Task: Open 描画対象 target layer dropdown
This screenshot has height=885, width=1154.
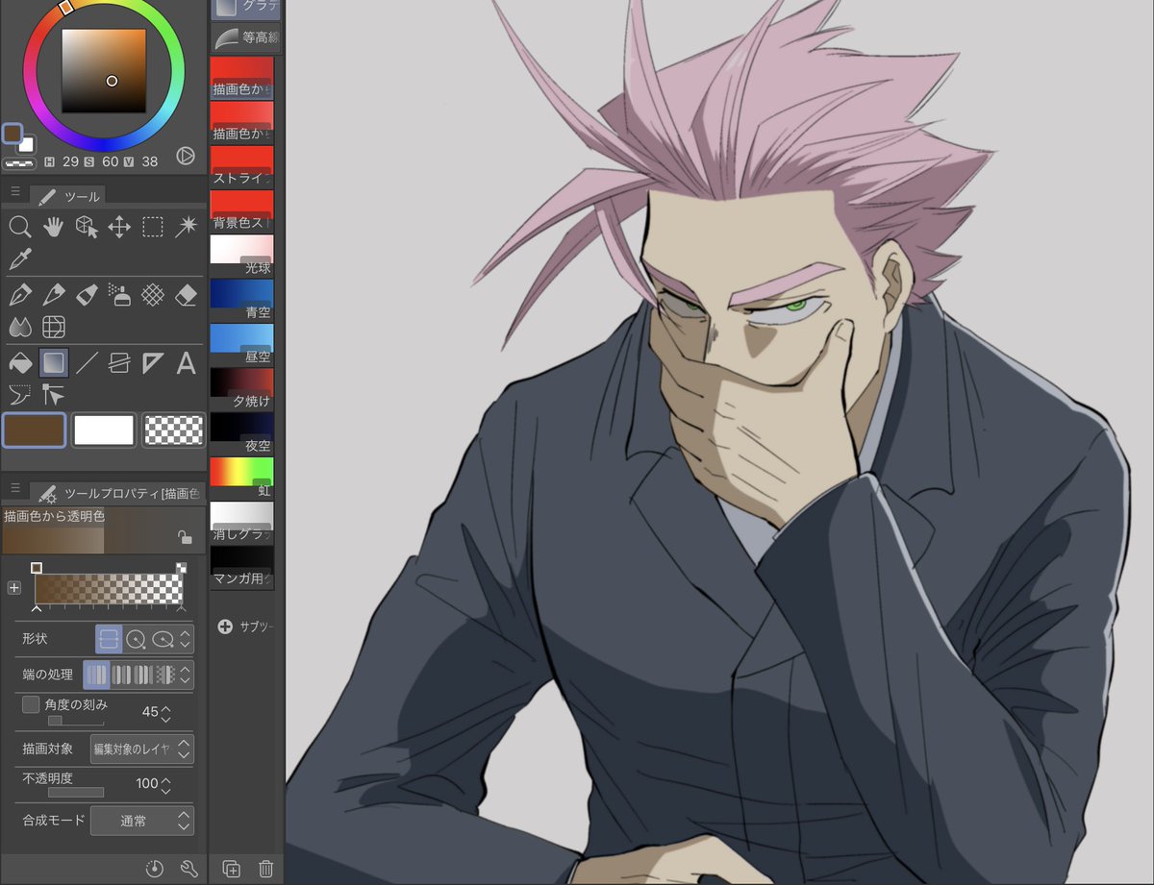Action: 141,749
